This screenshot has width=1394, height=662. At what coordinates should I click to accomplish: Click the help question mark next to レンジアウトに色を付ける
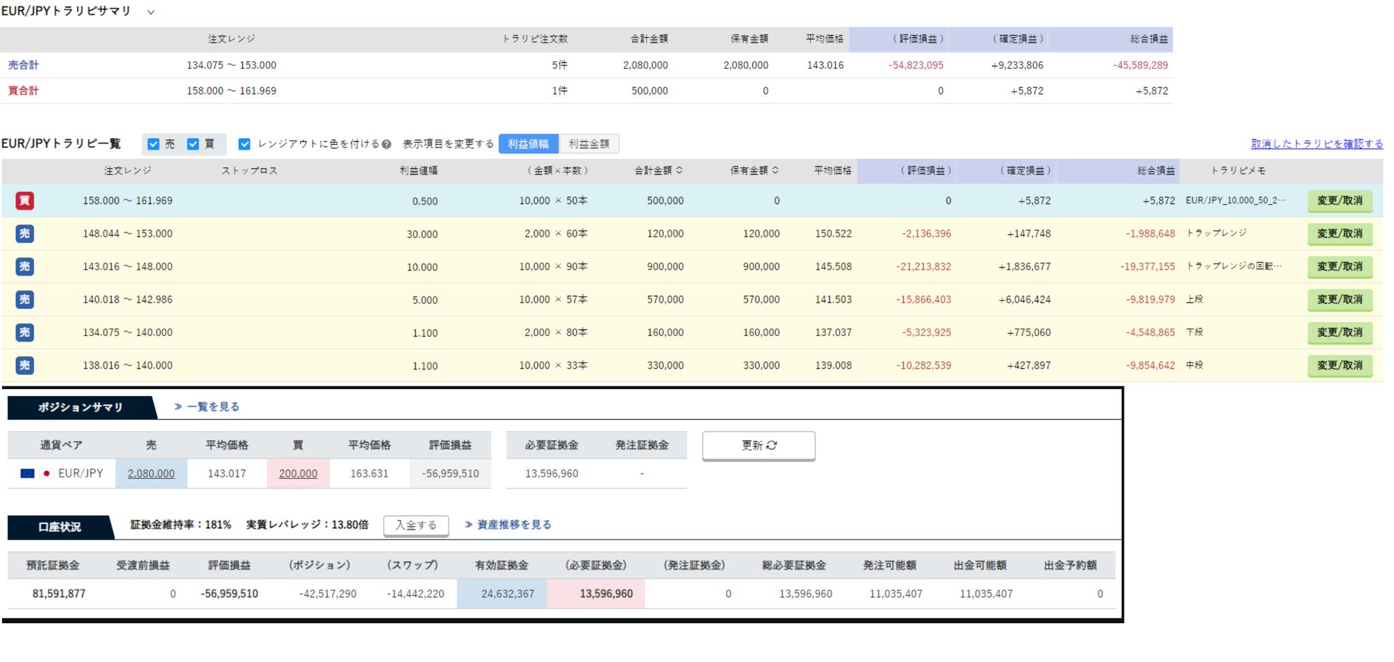(387, 144)
